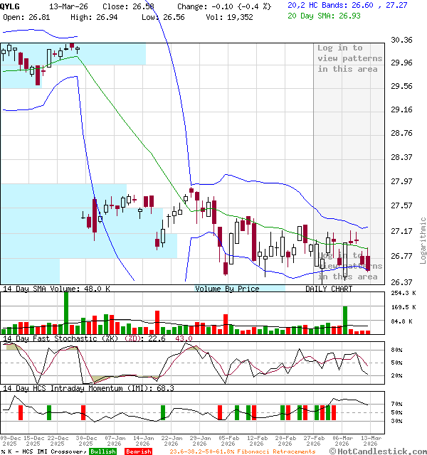The image size is (427, 455).
Task: Click the tallest green volume bar in December
Action: pos(66,313)
